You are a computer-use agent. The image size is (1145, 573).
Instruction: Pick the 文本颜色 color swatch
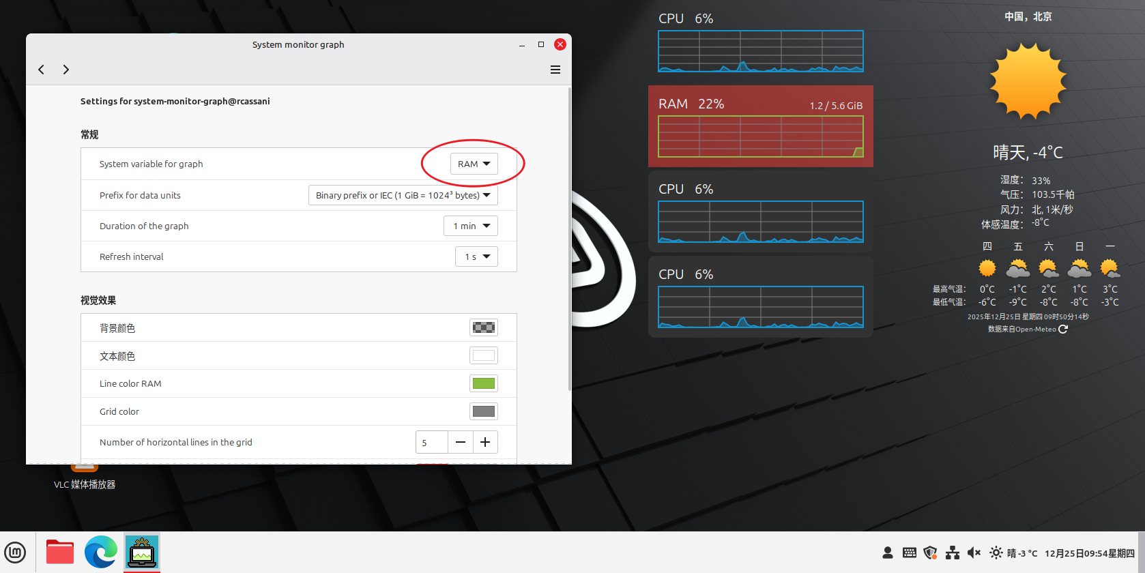(x=484, y=355)
